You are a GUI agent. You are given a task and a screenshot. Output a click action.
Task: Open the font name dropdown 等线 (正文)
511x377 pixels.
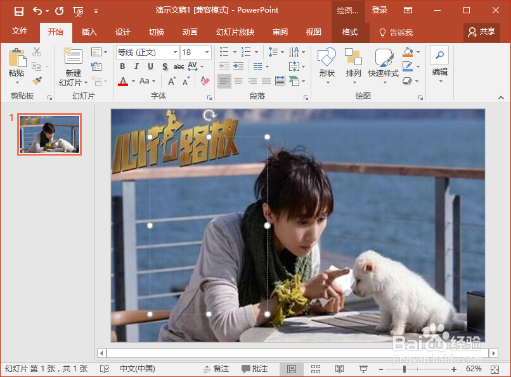click(175, 52)
